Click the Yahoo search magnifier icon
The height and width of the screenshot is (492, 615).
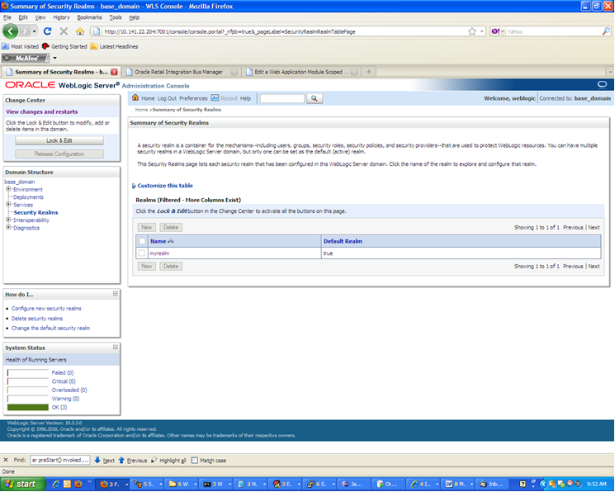606,31
